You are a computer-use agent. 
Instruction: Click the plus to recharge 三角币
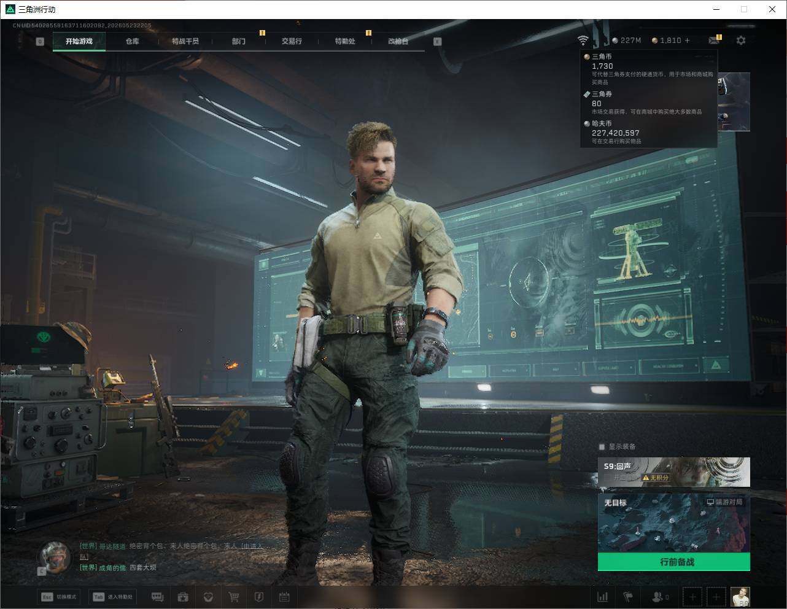click(x=687, y=41)
